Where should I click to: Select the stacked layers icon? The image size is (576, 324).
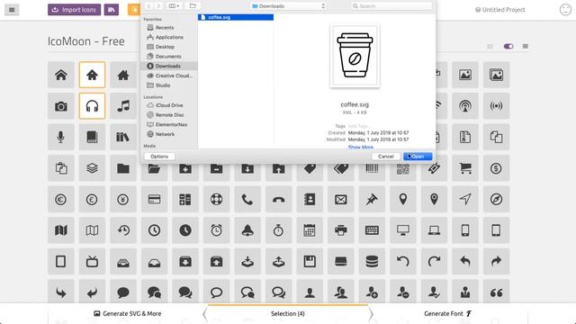[92, 168]
